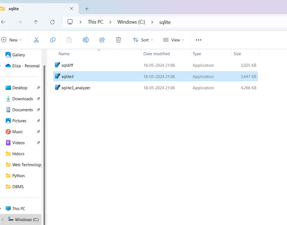Click the Paste clipboard icon
Image resolution: width=287 pixels, height=225 pixels.
tap(69, 40)
